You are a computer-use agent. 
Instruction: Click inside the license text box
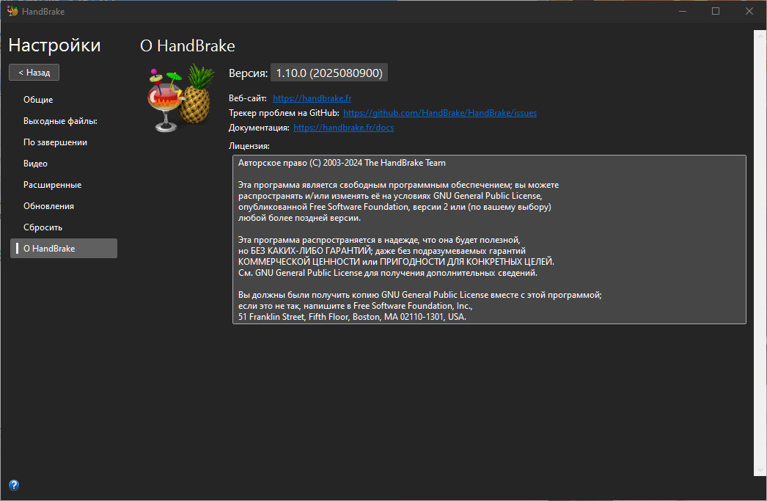tap(489, 239)
